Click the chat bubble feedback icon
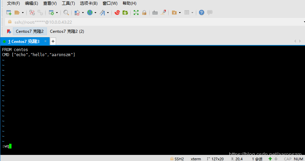 pyautogui.click(x=210, y=13)
